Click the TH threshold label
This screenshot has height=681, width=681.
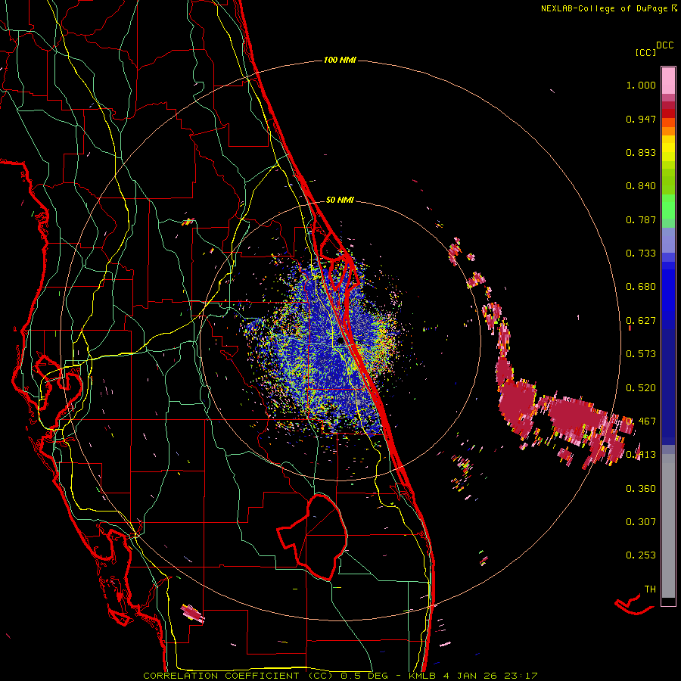pyautogui.click(x=650, y=589)
